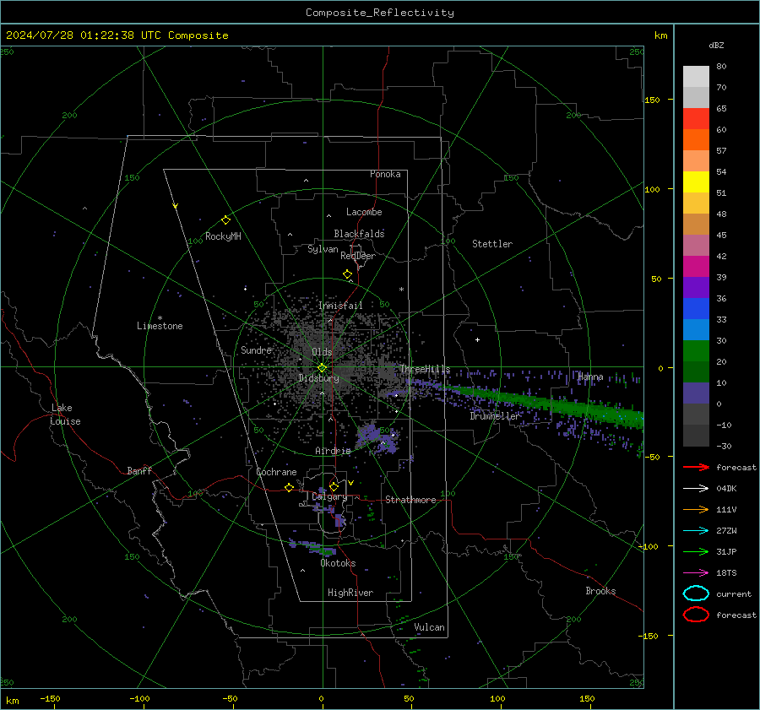Screen dimensions: 760x710
Task: Select the light blue 33 dBZ swatch
Action: 696,330
